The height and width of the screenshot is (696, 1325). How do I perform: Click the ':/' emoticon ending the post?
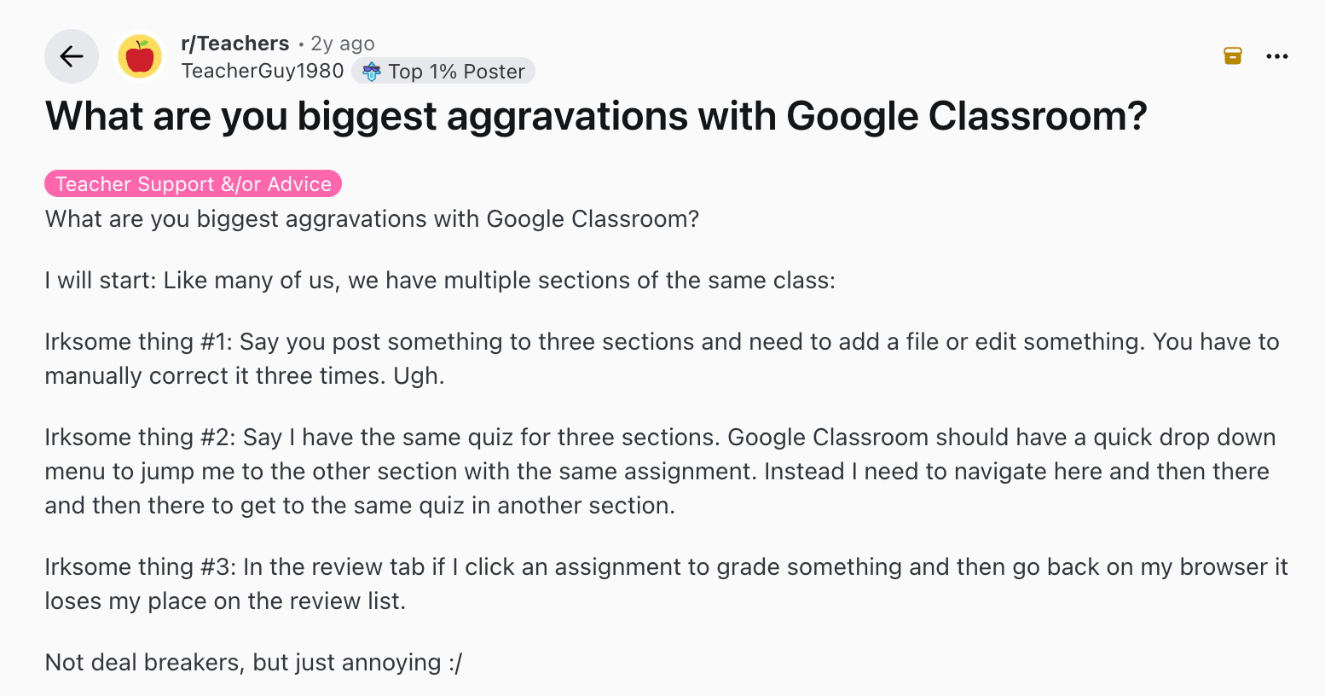(x=454, y=663)
